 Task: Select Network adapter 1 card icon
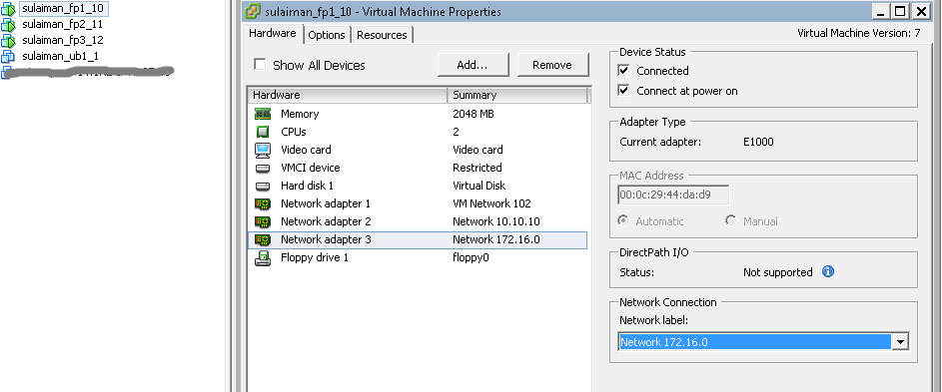263,203
